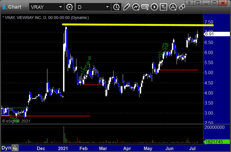Click the volume value label 1821745
Viewport: 231px width, 152px height.
coord(216,142)
